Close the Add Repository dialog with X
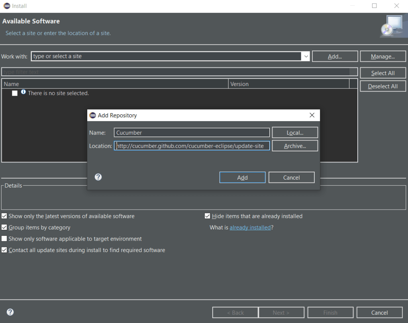This screenshot has width=408, height=323. pyautogui.click(x=312, y=115)
